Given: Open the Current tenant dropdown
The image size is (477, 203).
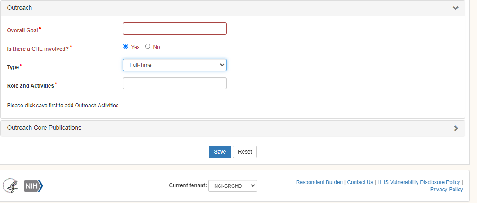Looking at the screenshot, I should click(x=233, y=185).
